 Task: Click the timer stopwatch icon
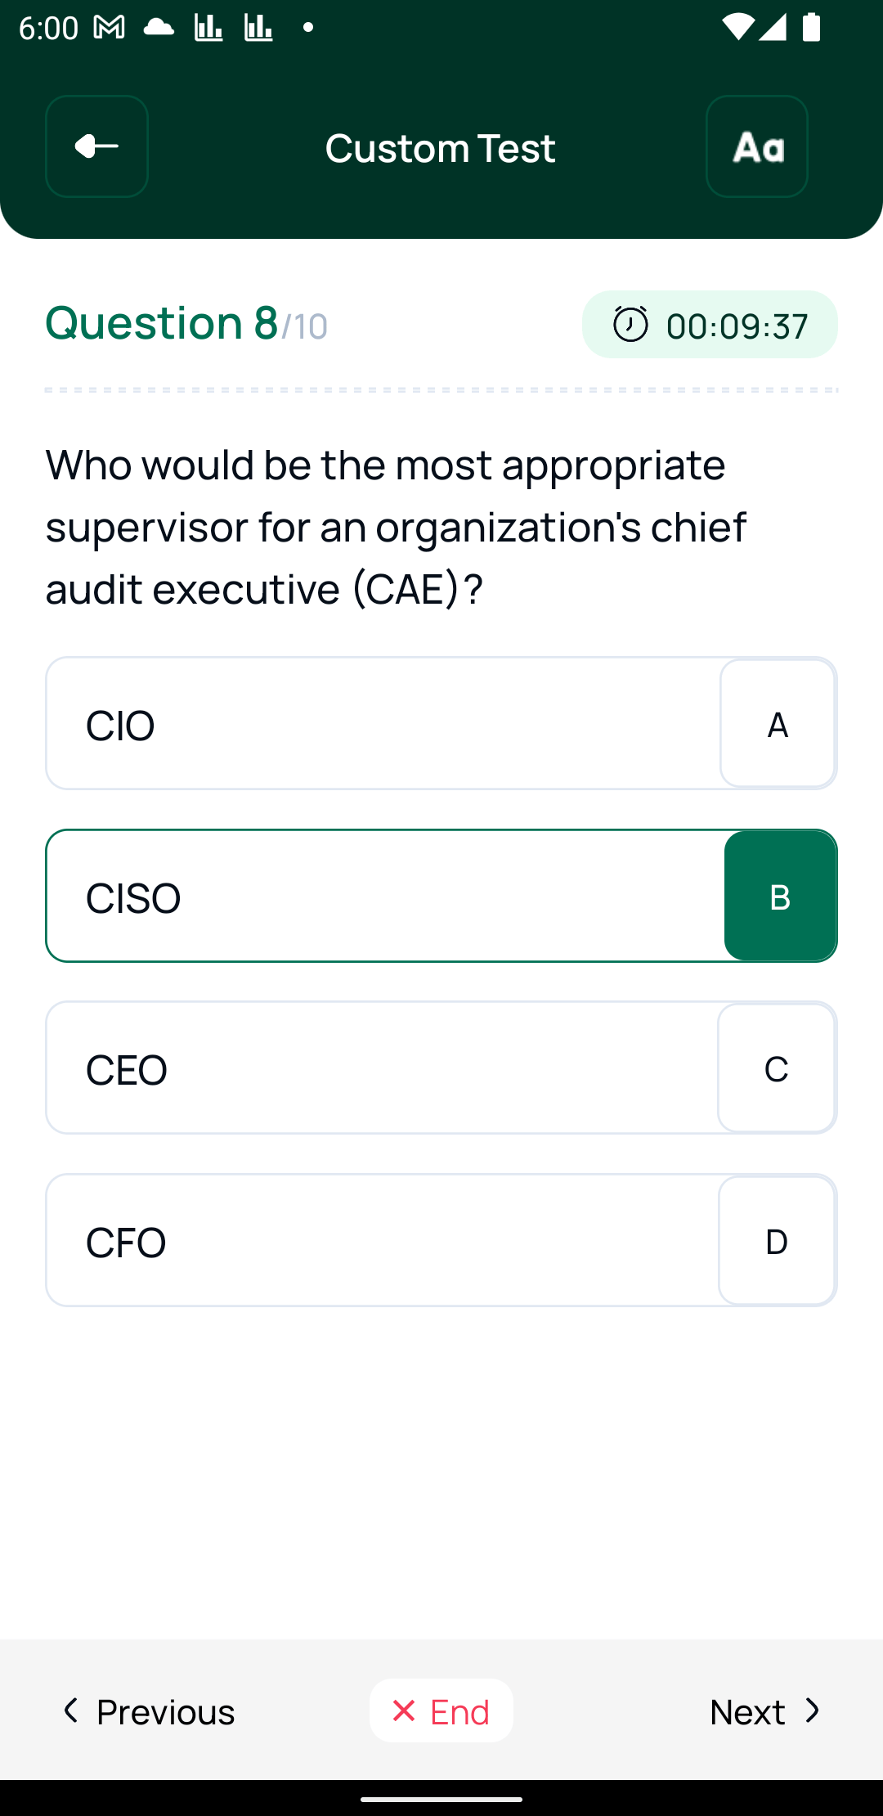click(628, 324)
